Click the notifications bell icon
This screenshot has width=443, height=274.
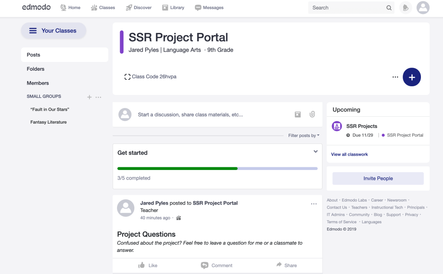(x=406, y=8)
